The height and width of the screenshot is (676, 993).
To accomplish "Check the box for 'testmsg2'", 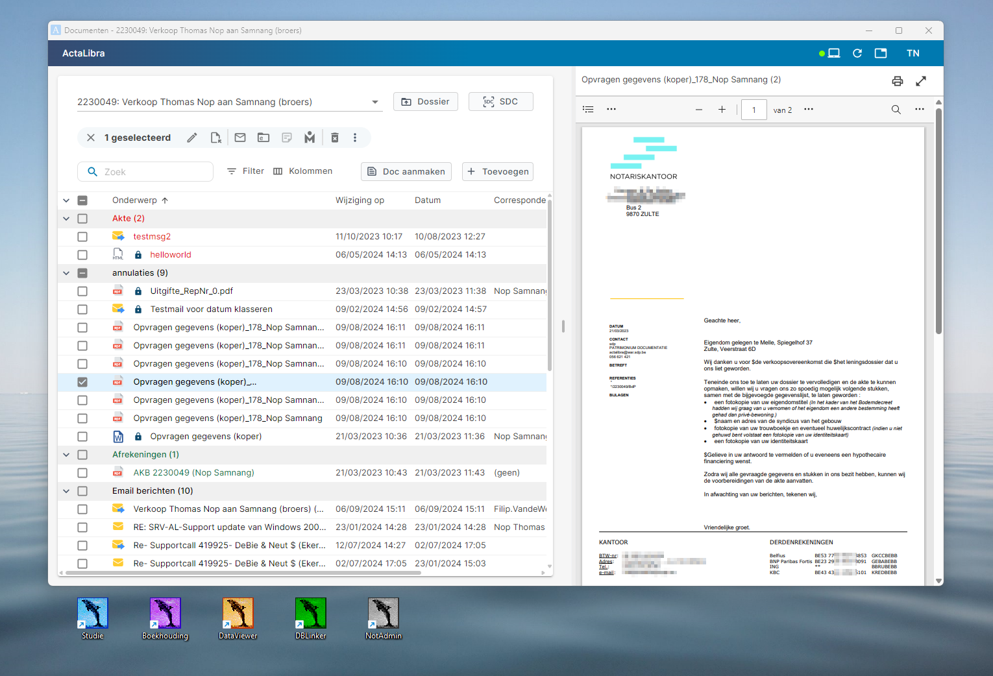I will [82, 237].
